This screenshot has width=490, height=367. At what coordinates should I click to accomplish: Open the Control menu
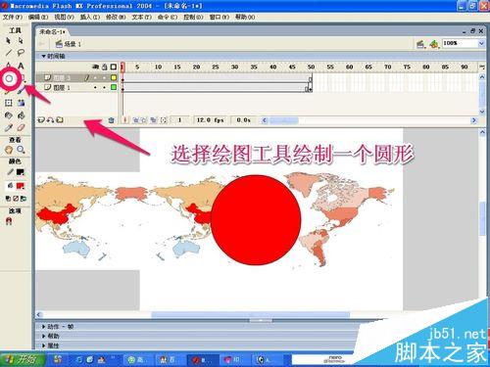coord(193,17)
